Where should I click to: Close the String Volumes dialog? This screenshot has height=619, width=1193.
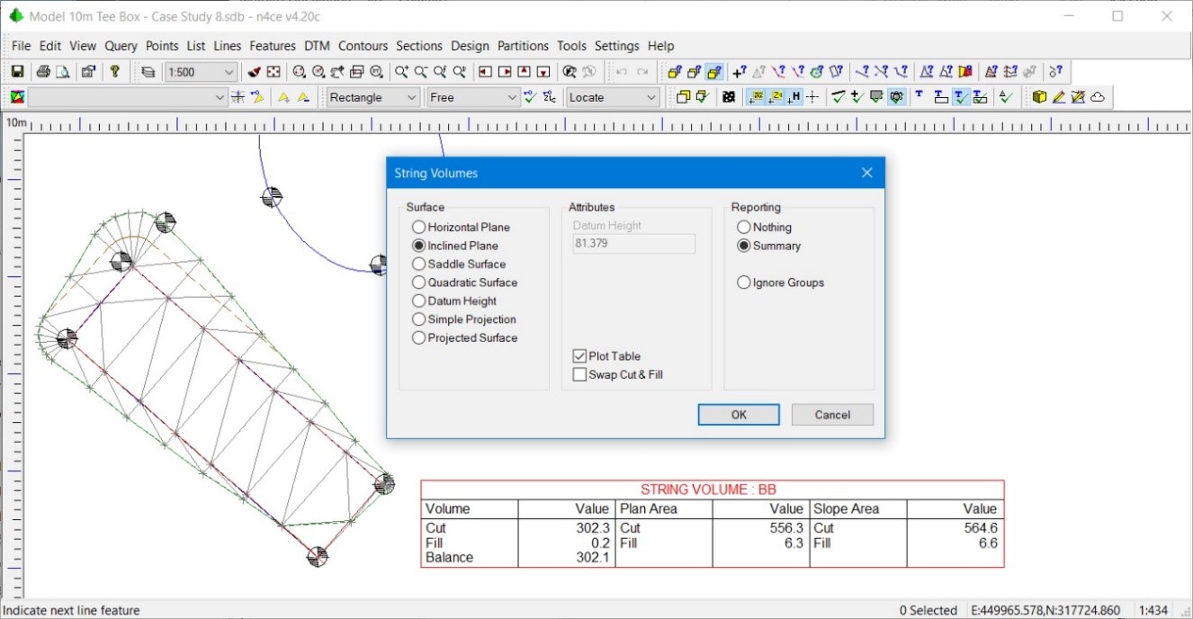pos(867,173)
